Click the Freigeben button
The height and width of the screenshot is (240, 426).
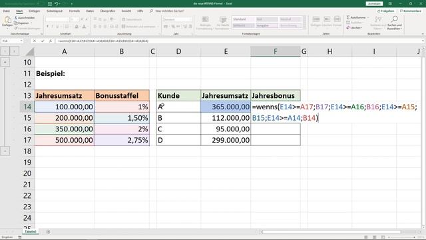pos(386,11)
